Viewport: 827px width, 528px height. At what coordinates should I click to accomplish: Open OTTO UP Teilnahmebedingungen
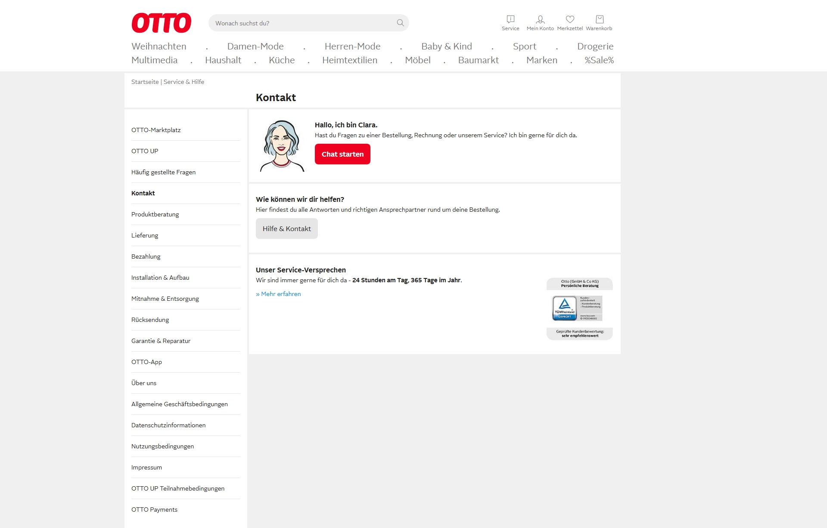[x=186, y=488]
